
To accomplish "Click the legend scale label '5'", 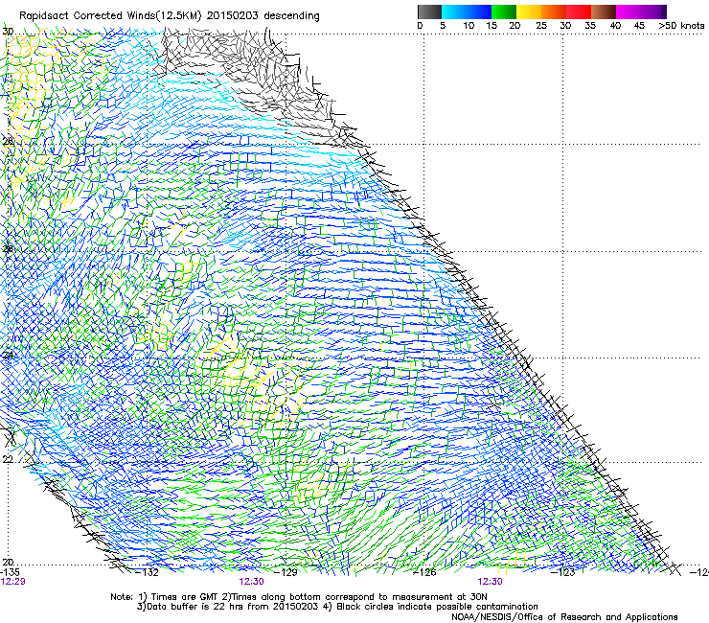I will [443, 26].
